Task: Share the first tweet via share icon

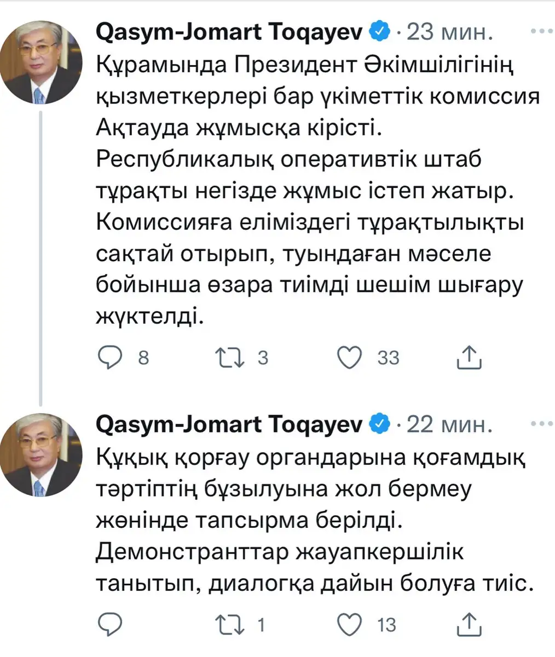Action: click(x=469, y=357)
